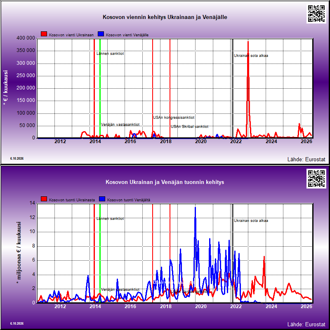Screen dimensions: 330x330
Task: Click the '400 000' y-axis value
Action: click(x=26, y=38)
